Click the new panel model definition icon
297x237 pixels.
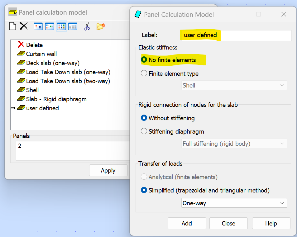click(x=12, y=26)
